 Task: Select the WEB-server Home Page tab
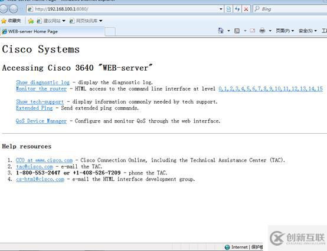tap(52, 31)
